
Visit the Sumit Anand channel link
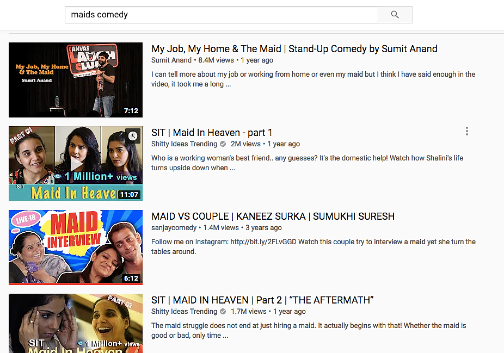click(171, 60)
